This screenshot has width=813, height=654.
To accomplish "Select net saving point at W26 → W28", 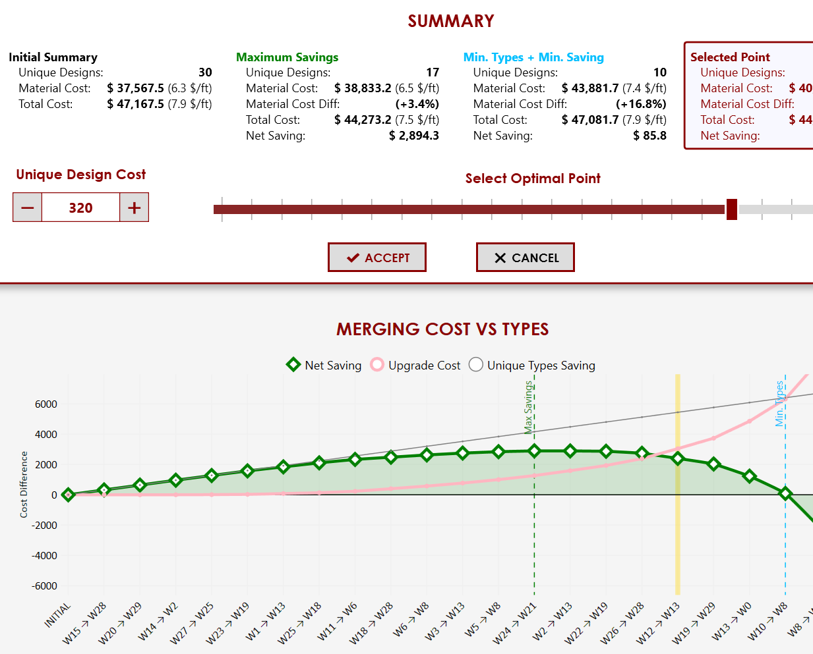I will click(x=642, y=453).
